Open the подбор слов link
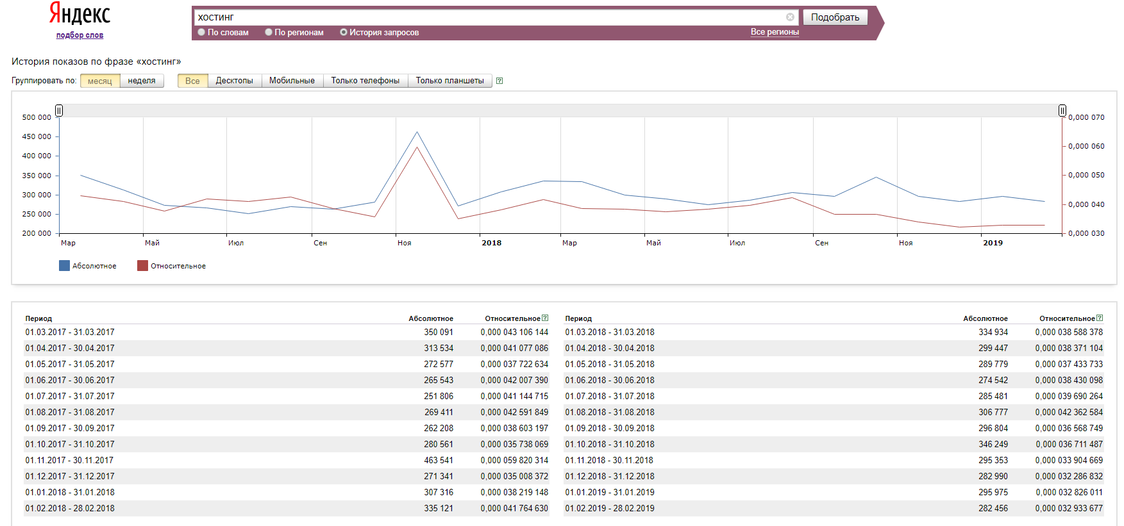 click(80, 35)
